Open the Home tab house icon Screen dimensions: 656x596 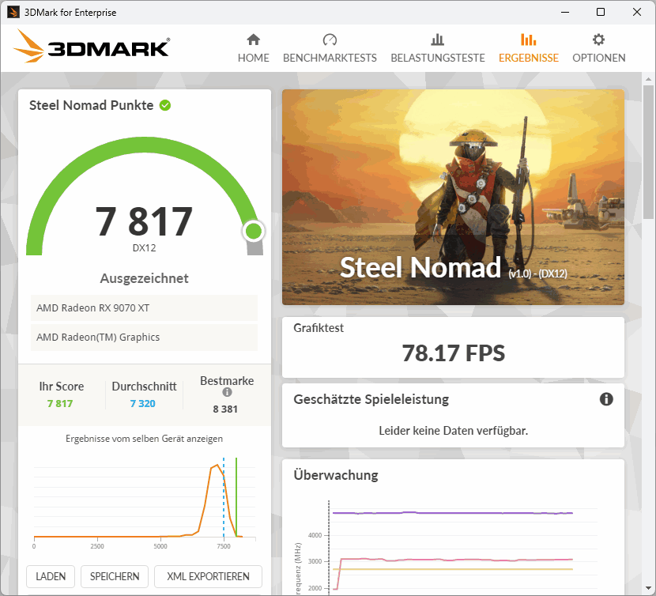point(253,40)
